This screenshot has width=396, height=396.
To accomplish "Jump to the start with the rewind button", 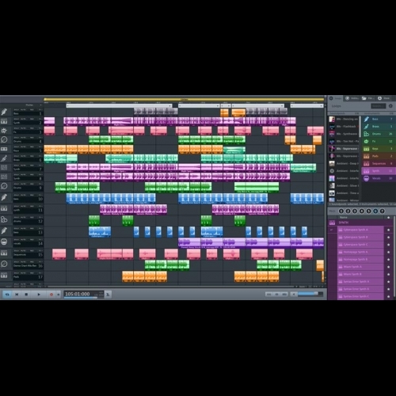I will (x=17, y=295).
